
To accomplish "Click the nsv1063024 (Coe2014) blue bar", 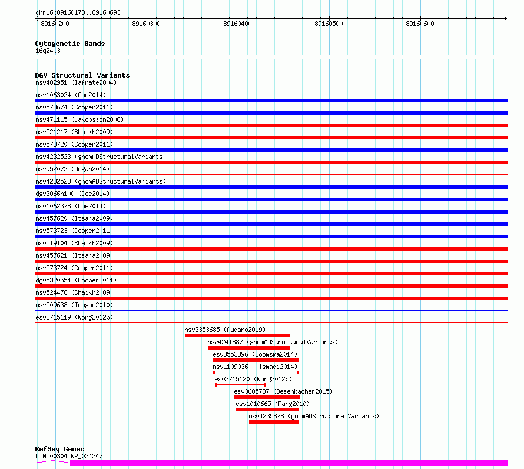I will pyautogui.click(x=271, y=101).
